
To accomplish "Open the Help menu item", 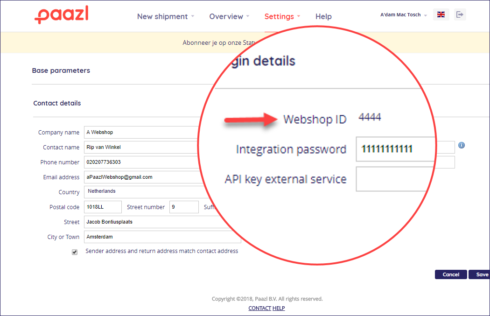I will pyautogui.click(x=323, y=16).
